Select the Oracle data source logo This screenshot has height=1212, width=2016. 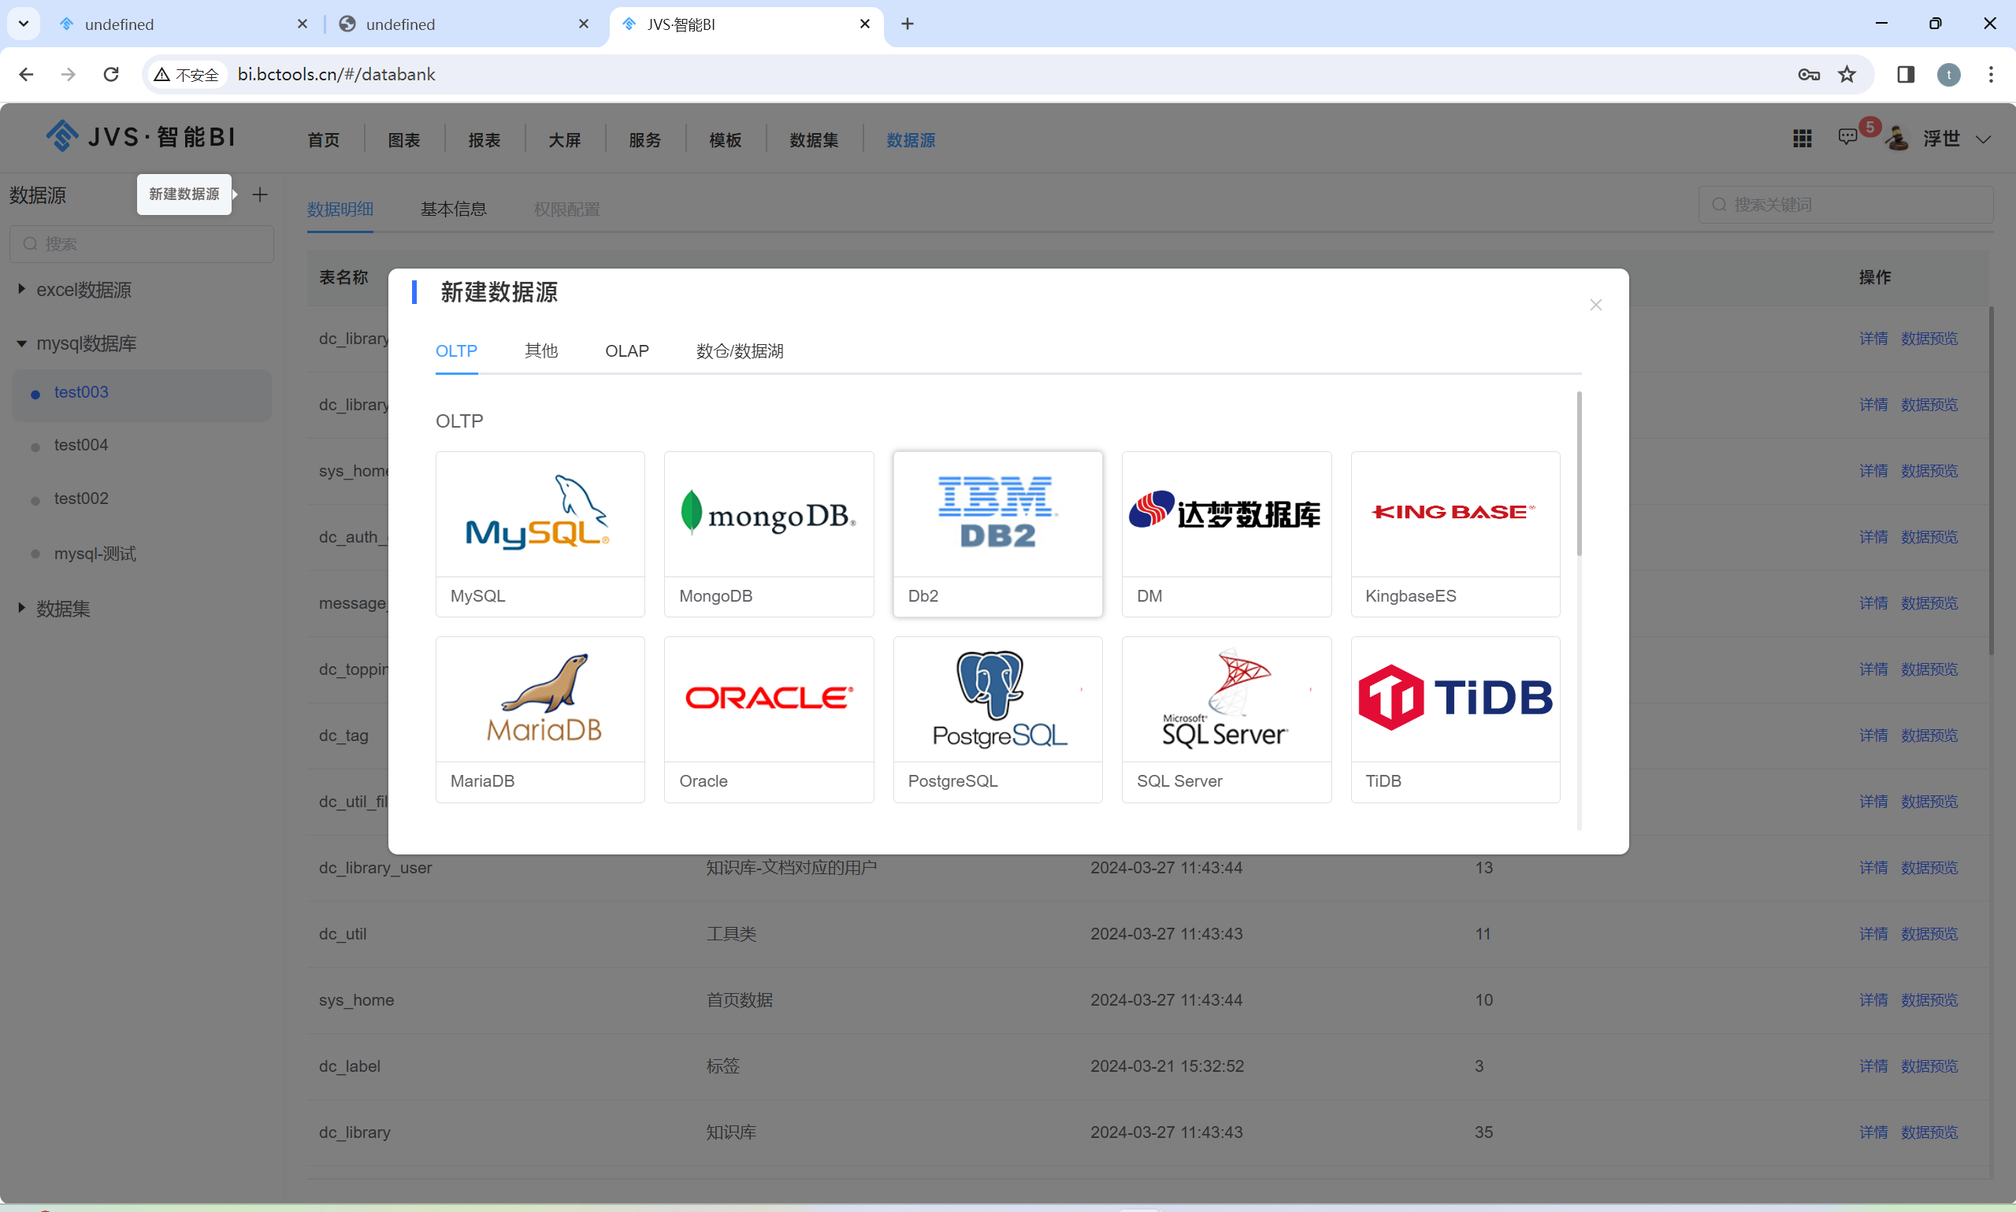[x=768, y=699]
